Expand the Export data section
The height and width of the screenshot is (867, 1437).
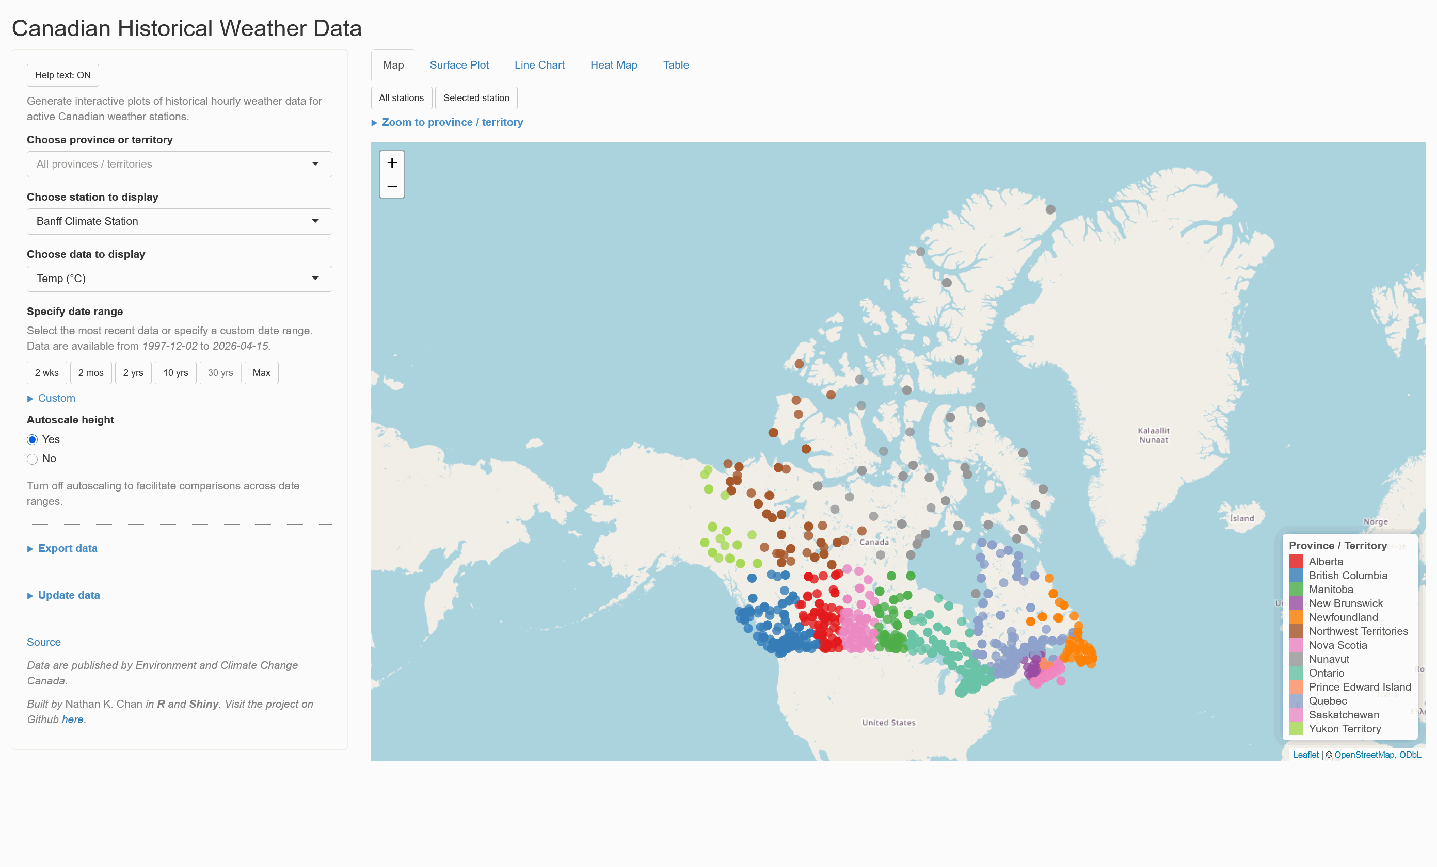(x=62, y=548)
